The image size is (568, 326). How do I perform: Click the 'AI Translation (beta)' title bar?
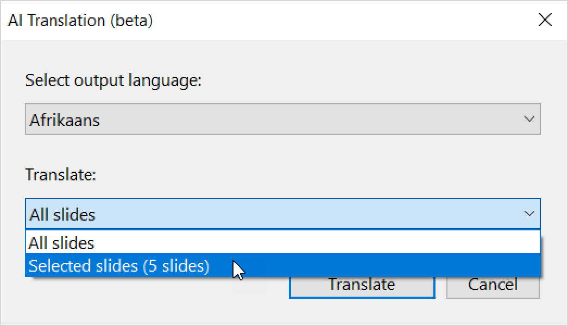pyautogui.click(x=80, y=21)
